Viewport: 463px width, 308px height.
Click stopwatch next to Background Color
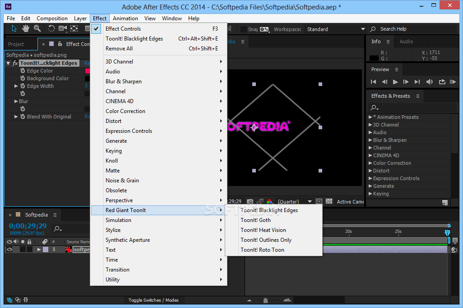(x=23, y=78)
